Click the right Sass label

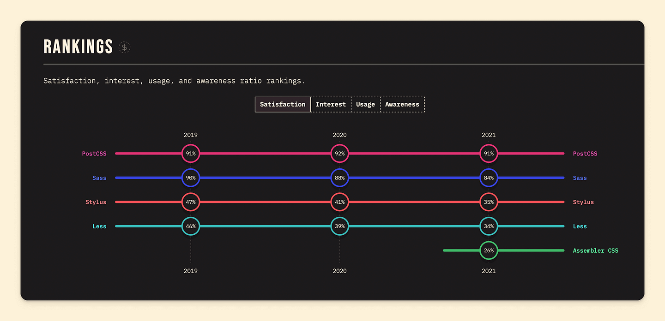pos(580,178)
